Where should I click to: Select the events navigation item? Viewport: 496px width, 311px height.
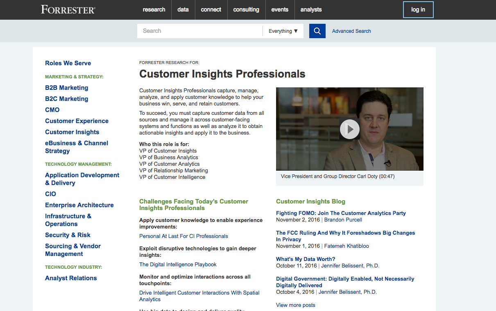[280, 9]
